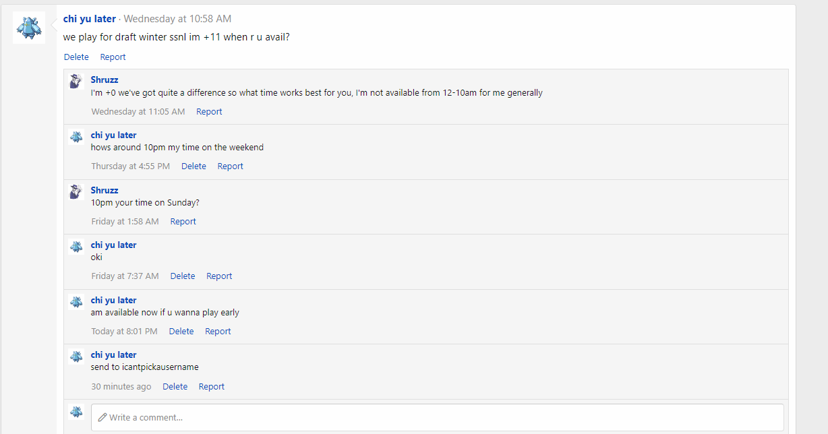This screenshot has height=434, width=828.
Task: Report the Today 8:01 PM comment
Action: point(218,332)
